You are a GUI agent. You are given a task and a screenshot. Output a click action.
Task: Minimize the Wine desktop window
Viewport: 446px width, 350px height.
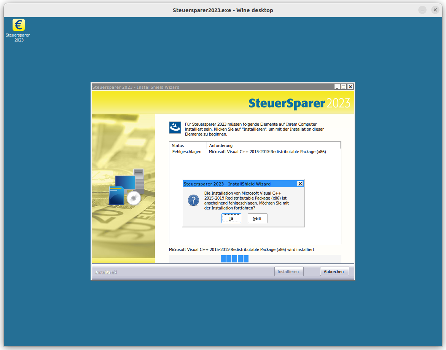click(422, 10)
